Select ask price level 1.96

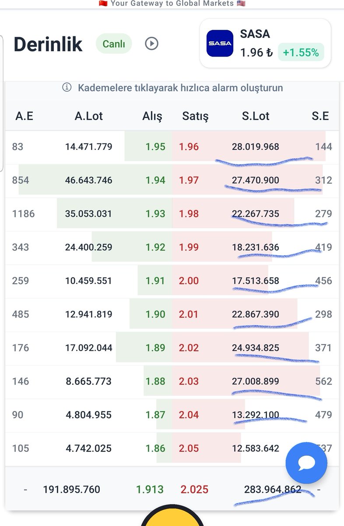point(189,147)
